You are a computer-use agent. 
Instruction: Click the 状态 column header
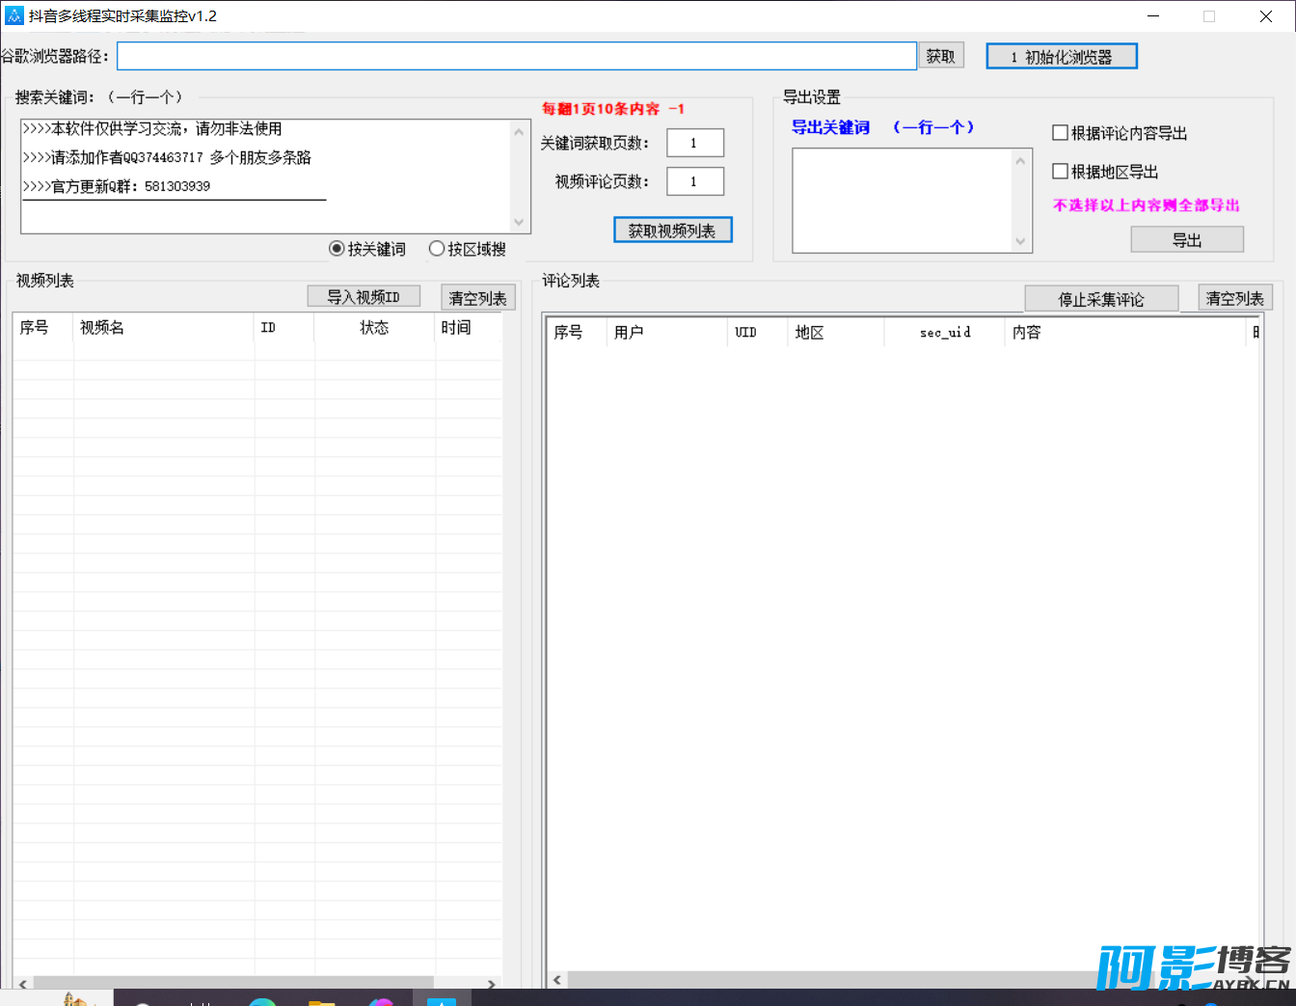click(374, 328)
